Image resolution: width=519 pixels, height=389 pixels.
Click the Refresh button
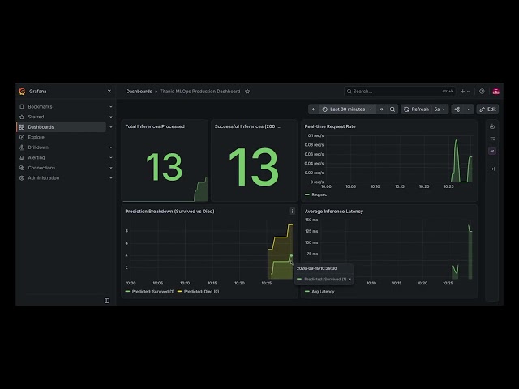(x=416, y=109)
